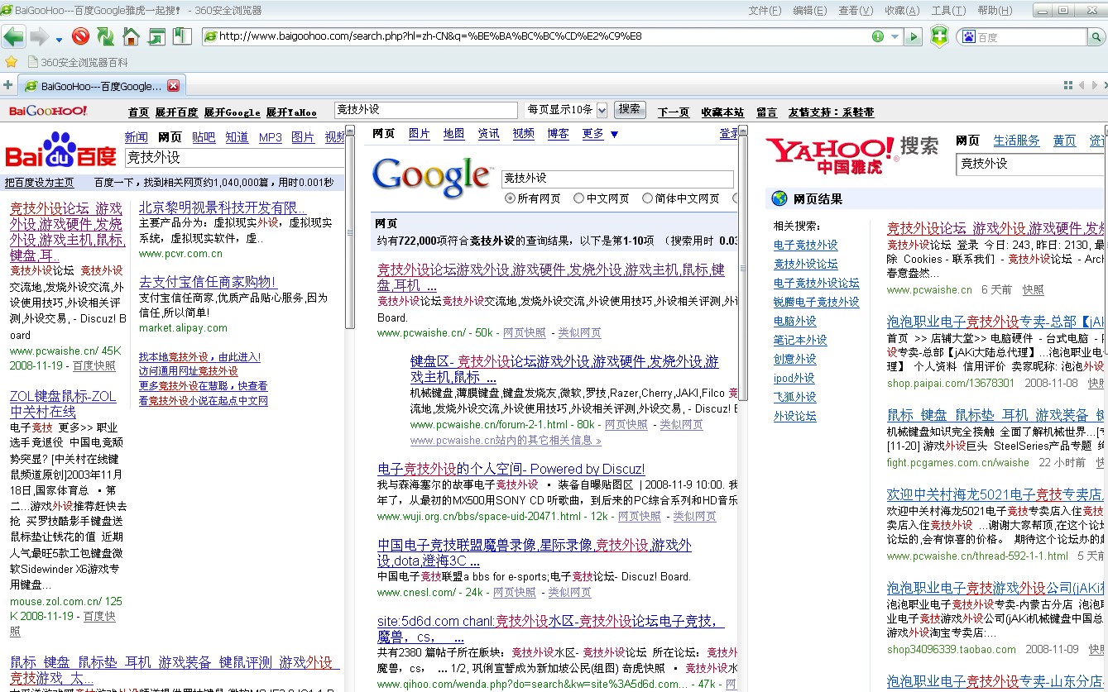Click the green Go arrow button

pyautogui.click(x=913, y=36)
